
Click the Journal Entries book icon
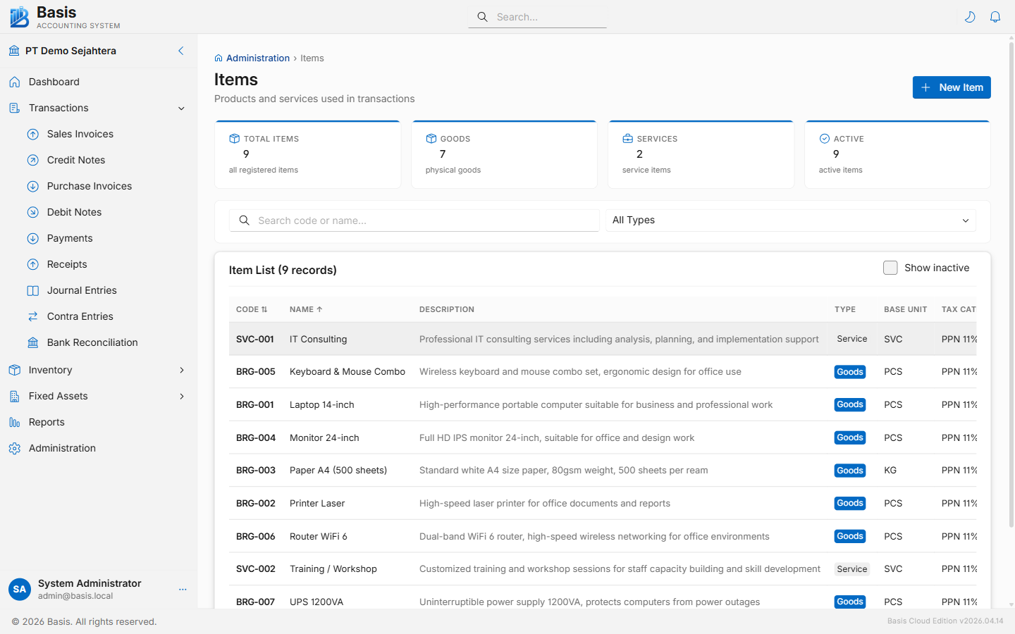click(x=33, y=290)
